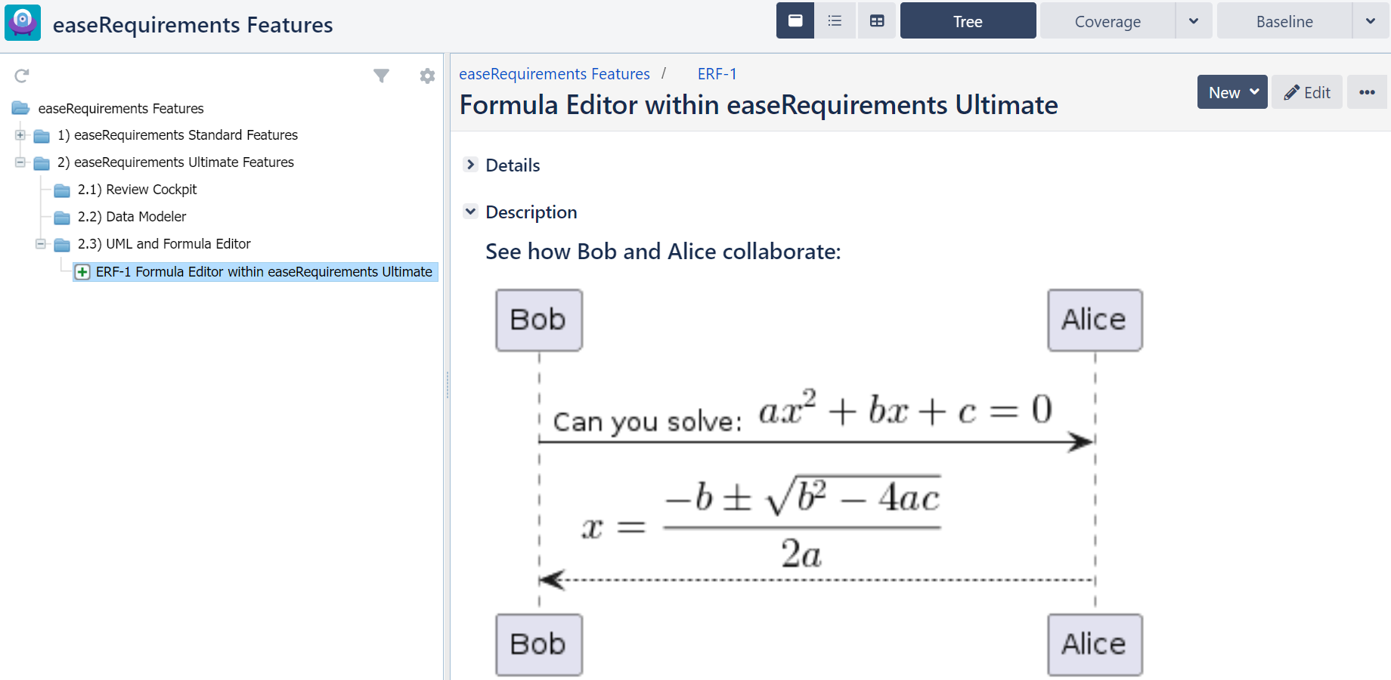The width and height of the screenshot is (1391, 680).
Task: Open the New dropdown button
Action: (1232, 92)
